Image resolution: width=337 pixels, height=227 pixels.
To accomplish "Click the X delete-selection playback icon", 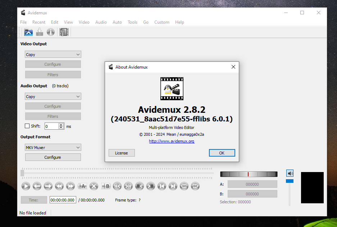I will point(94,186).
